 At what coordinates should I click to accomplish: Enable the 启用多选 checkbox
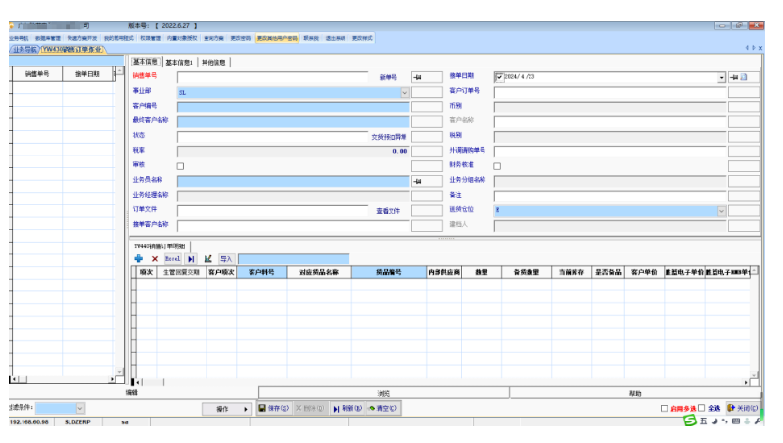665,408
